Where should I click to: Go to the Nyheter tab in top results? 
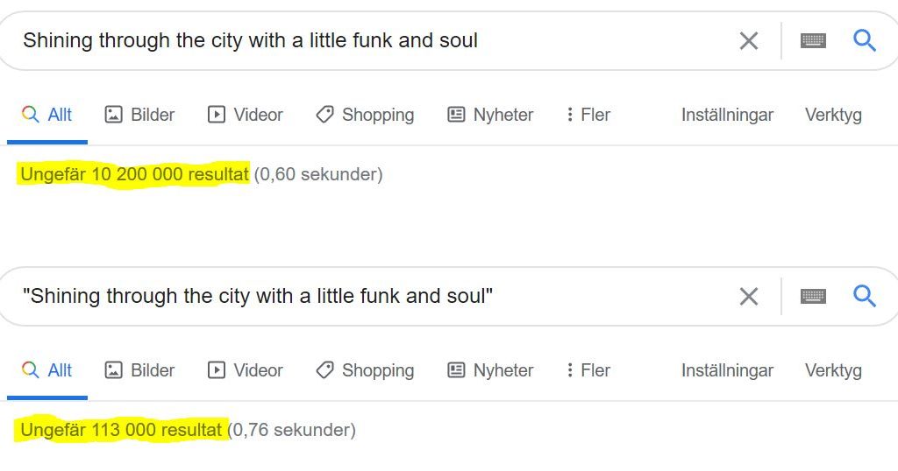coord(490,115)
